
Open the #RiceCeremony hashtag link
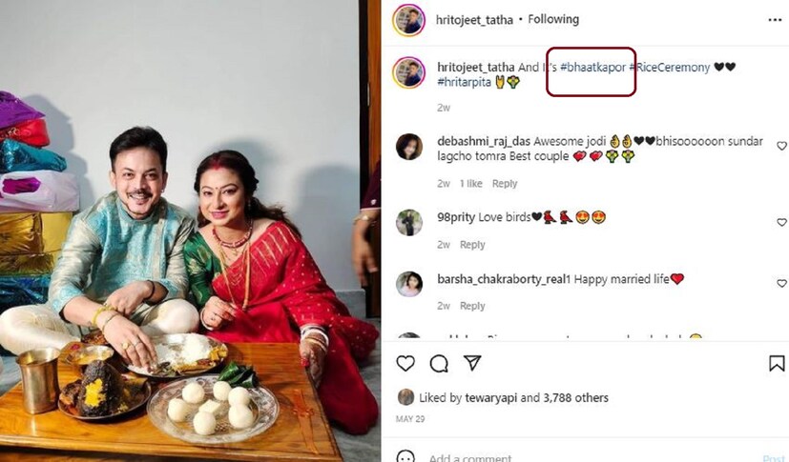[x=675, y=68]
